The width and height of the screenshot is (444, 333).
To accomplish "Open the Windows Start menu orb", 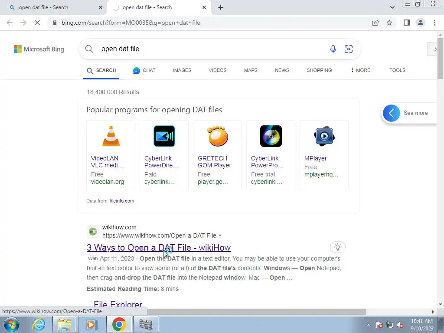I will pos(11,324).
